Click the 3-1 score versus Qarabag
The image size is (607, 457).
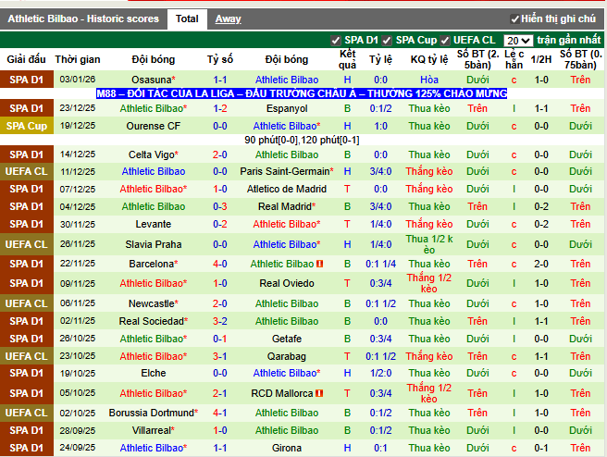tap(220, 356)
